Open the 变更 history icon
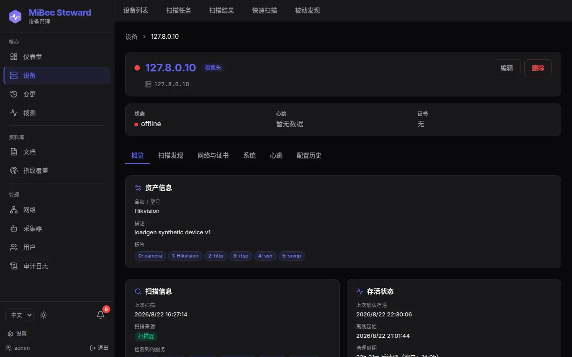 point(14,94)
